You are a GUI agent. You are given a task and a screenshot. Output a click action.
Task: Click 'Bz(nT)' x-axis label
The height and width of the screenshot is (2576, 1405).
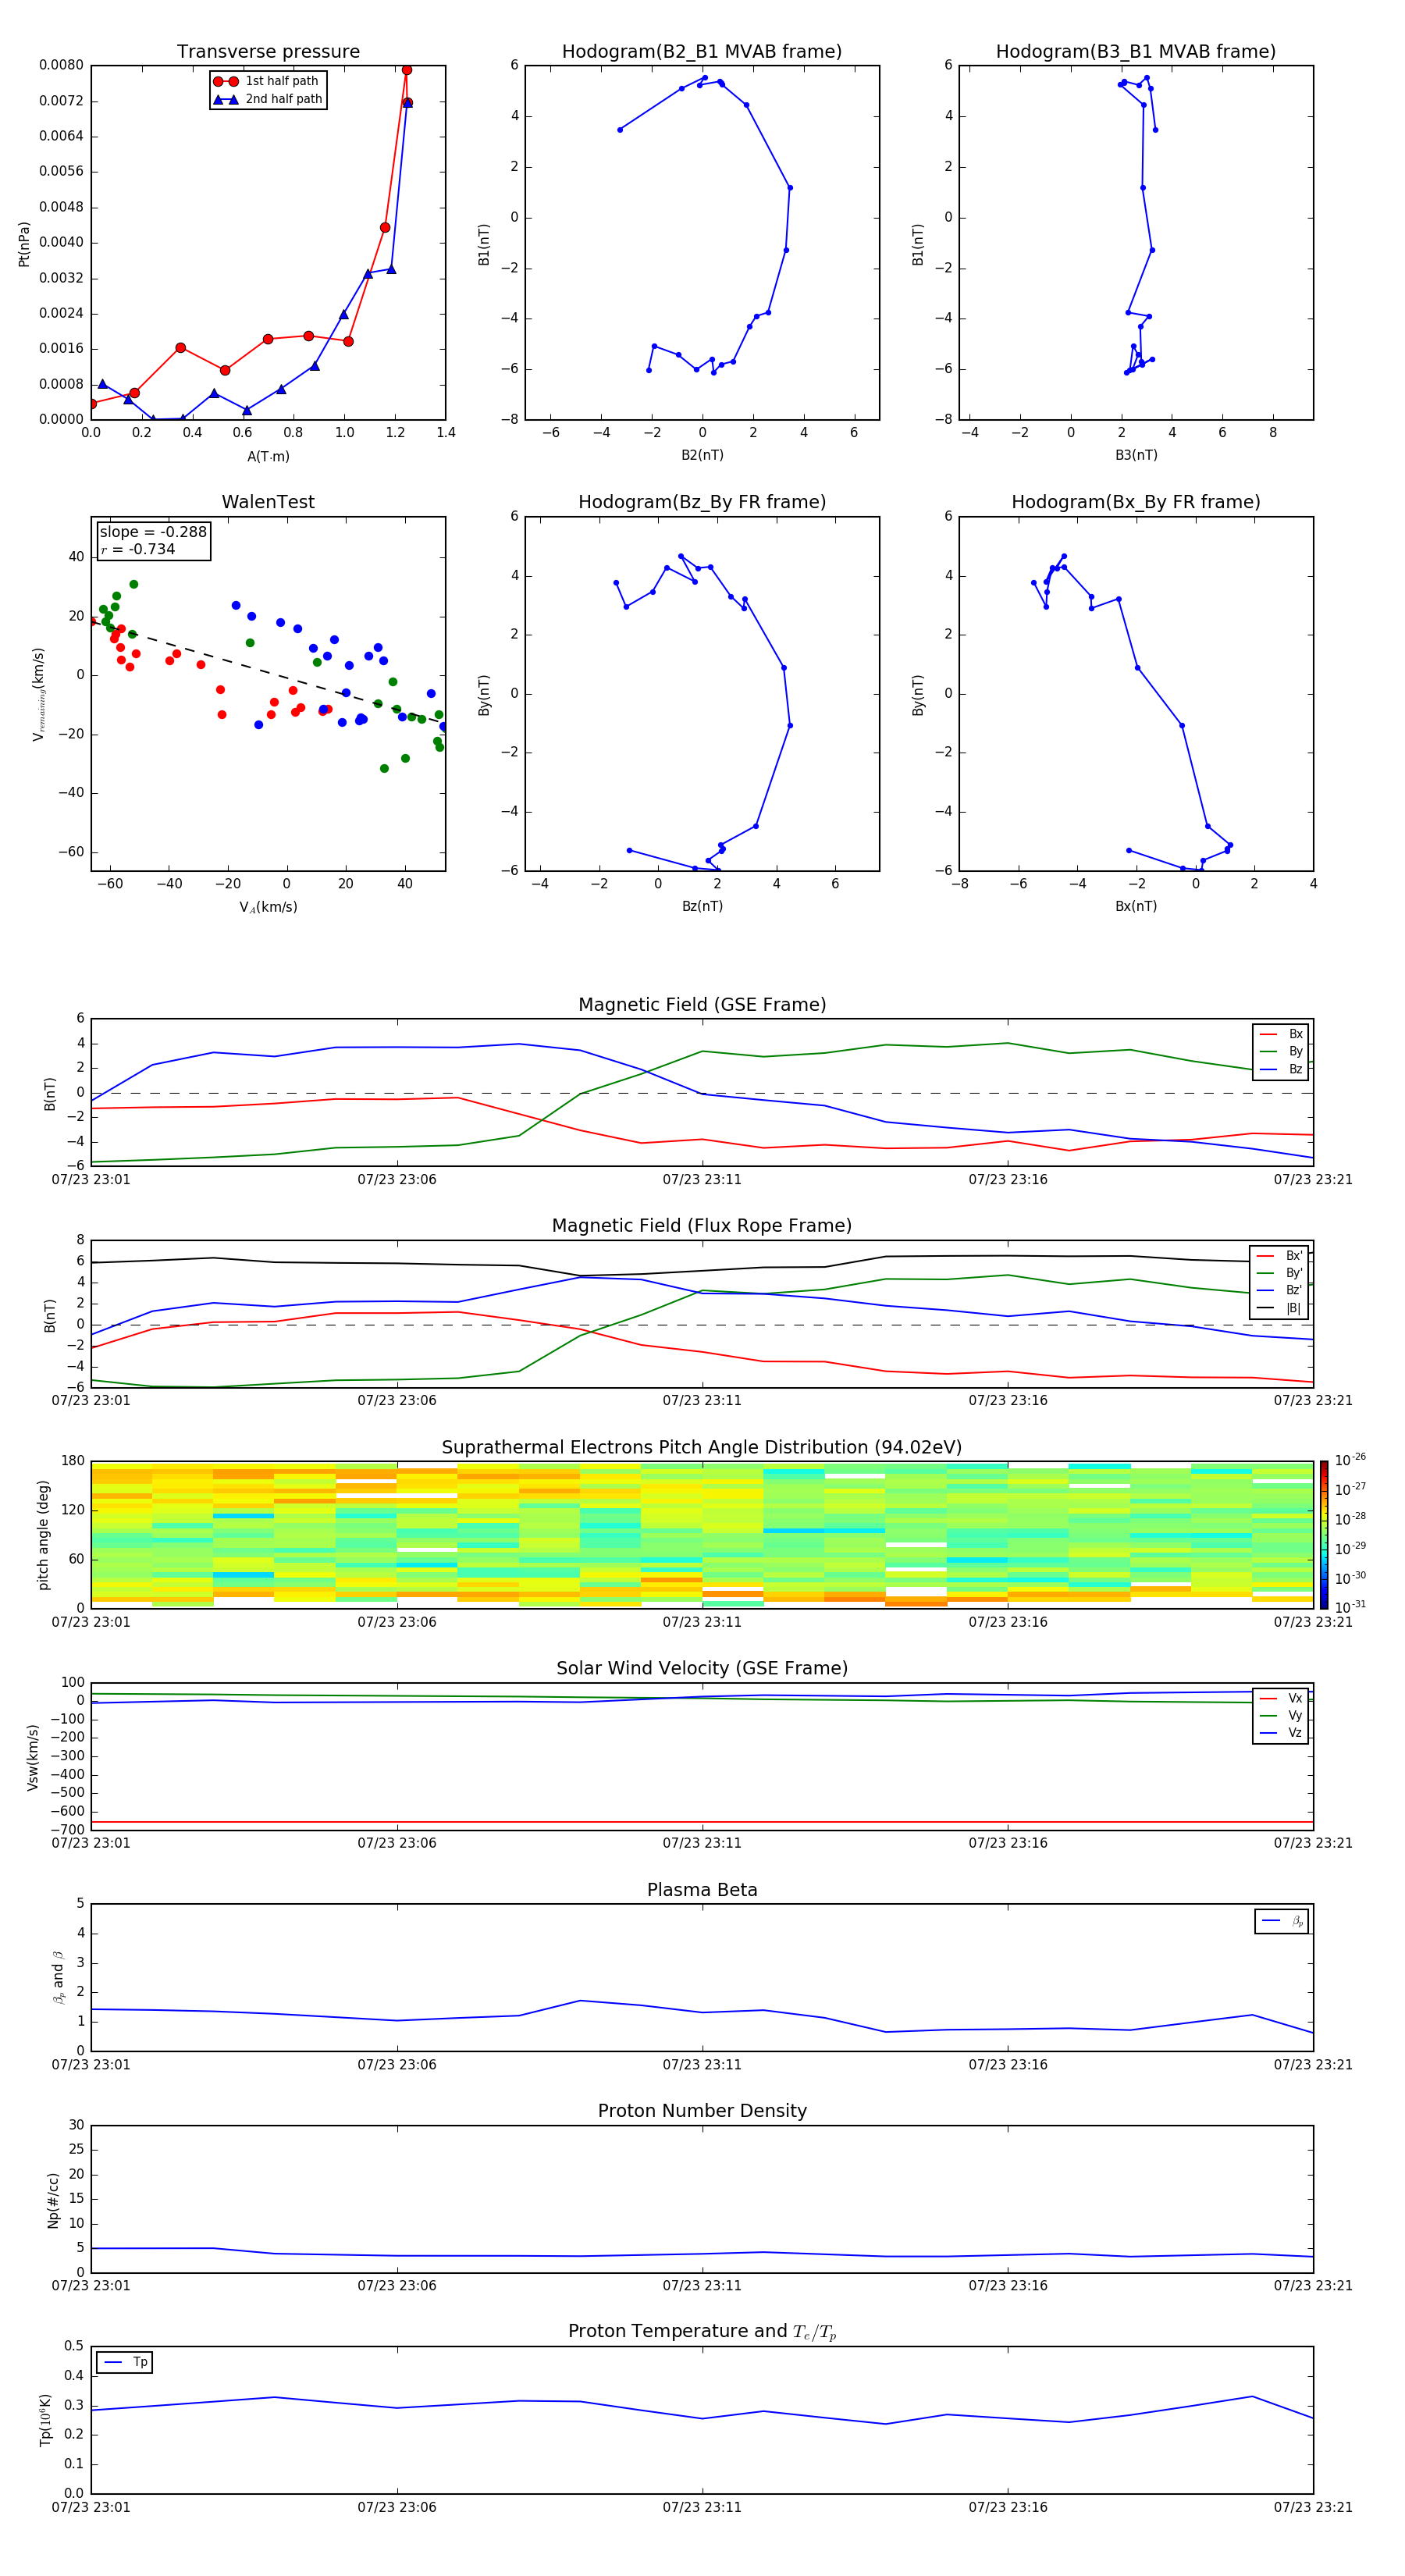[x=702, y=906]
